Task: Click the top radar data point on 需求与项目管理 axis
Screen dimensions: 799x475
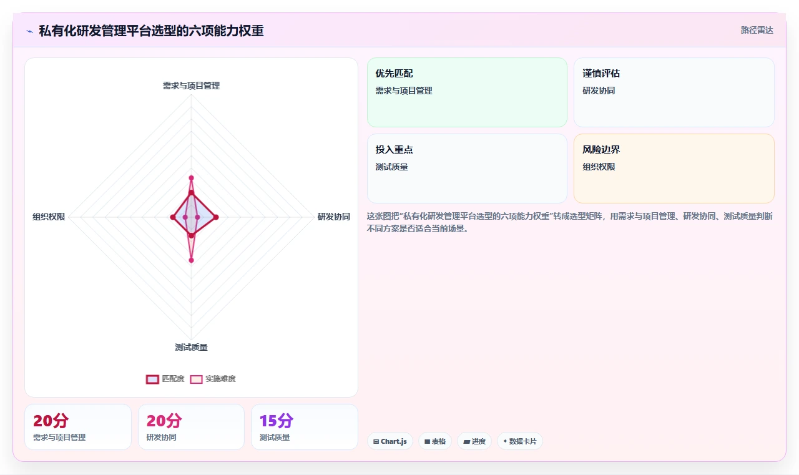Action: point(191,178)
